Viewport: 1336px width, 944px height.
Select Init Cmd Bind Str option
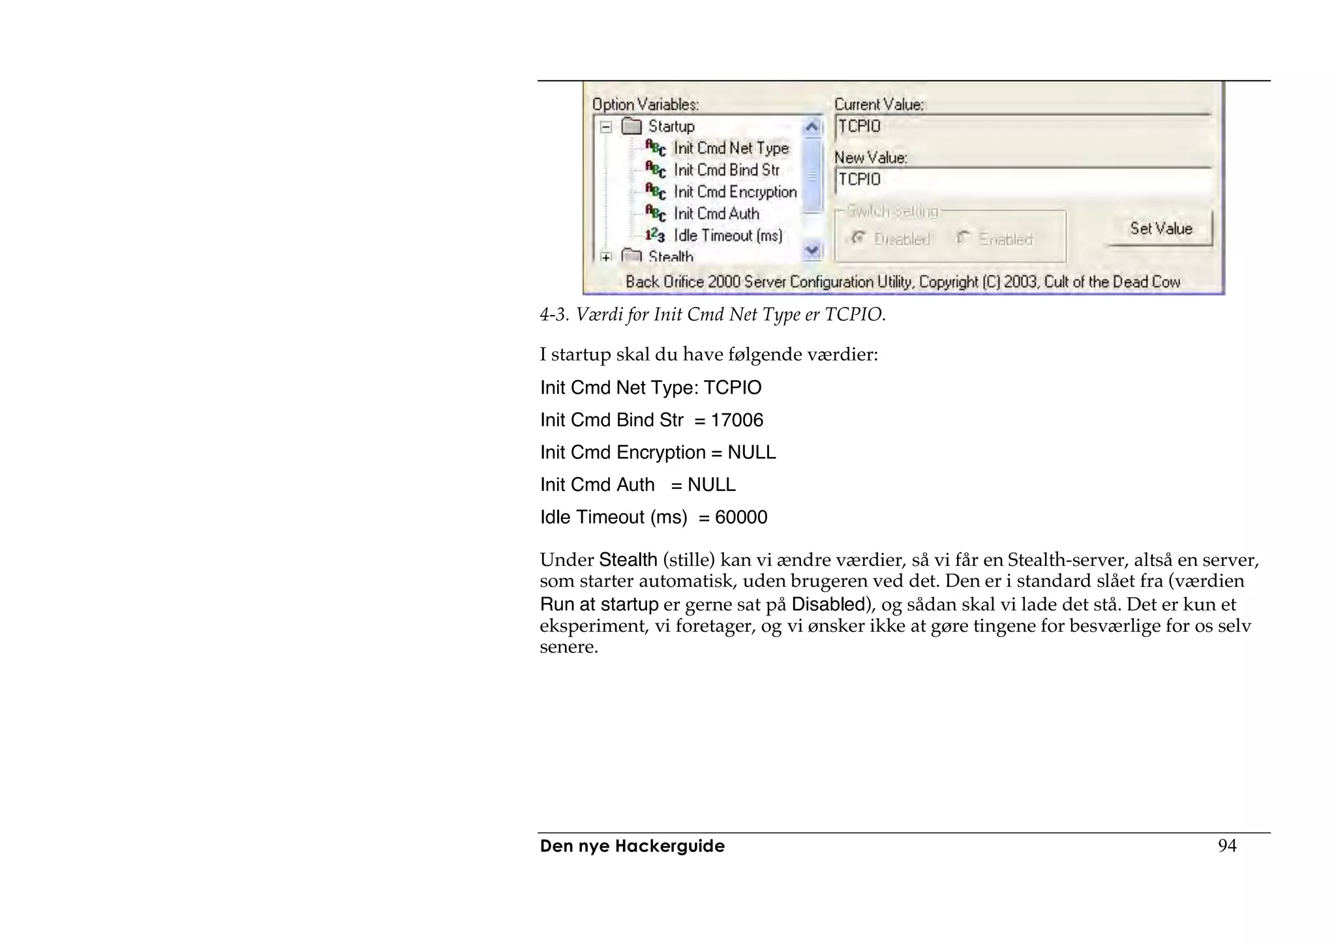[727, 170]
